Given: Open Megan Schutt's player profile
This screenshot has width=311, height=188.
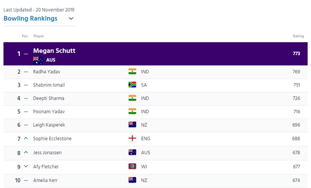Looking at the screenshot, I should coord(54,51).
